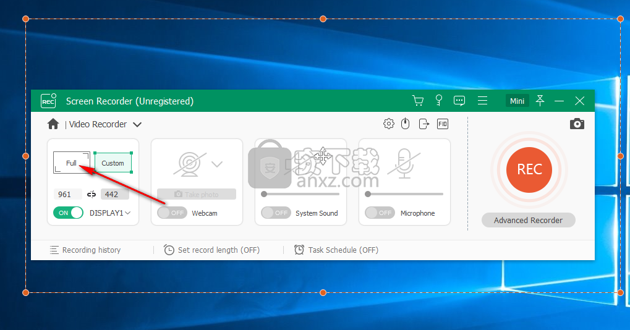This screenshot has height=330, width=630.
Task: Edit the width field showing 961
Action: (67, 194)
